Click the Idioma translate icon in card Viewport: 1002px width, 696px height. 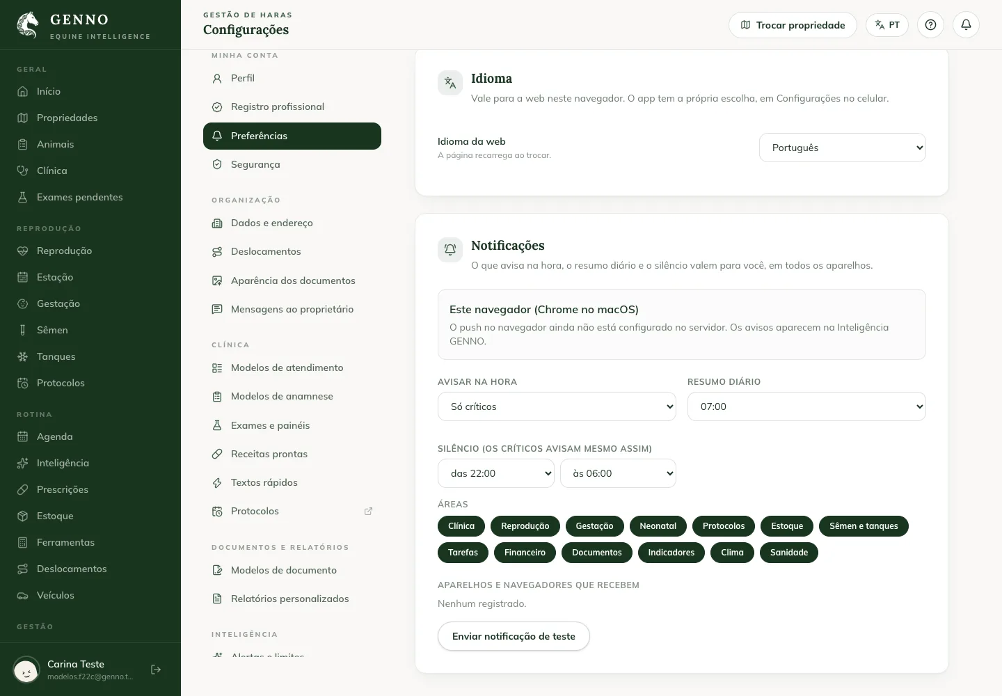pos(450,83)
